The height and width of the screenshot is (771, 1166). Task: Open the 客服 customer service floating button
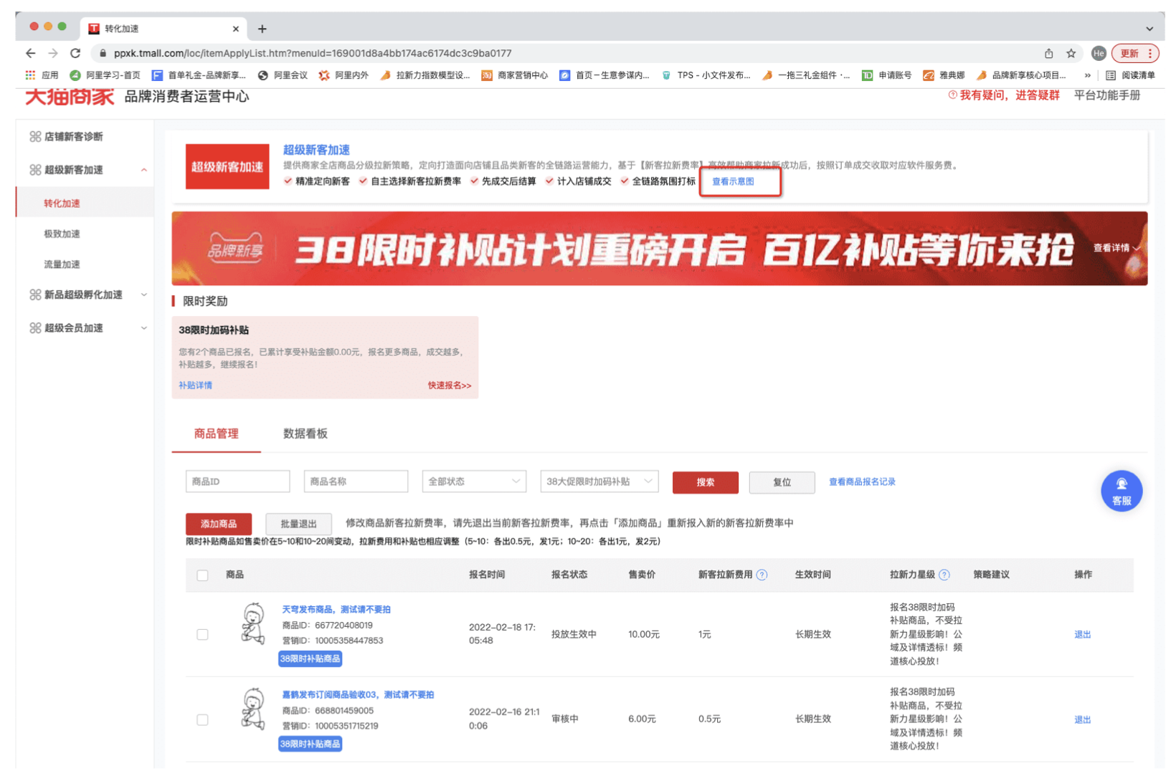click(1122, 491)
